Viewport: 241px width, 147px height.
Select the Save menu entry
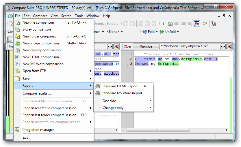click(53, 79)
